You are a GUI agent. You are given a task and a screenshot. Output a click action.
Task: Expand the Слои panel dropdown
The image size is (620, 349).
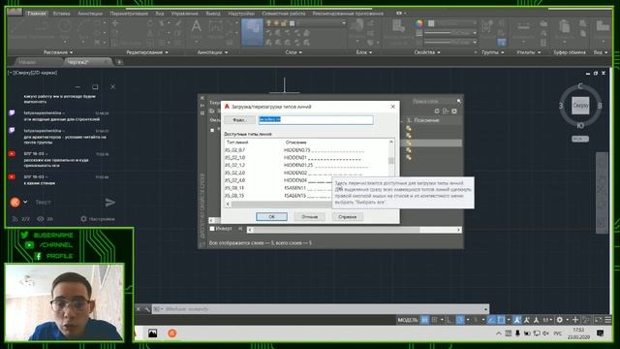tap(294, 52)
